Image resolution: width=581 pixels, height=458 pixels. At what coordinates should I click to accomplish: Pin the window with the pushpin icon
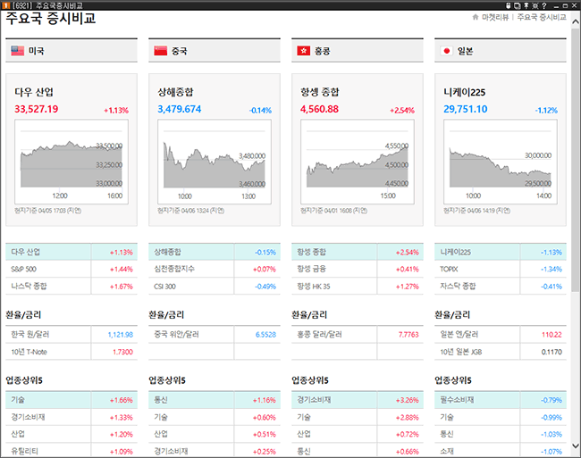tap(526, 5)
